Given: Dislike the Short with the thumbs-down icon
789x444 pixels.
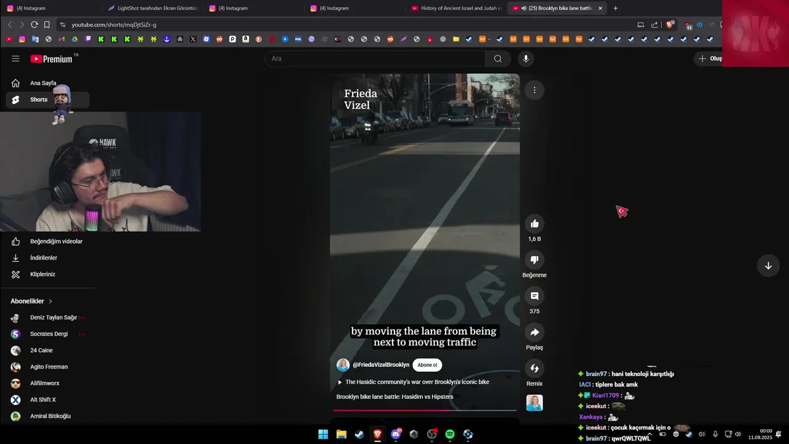Looking at the screenshot, I should [534, 260].
